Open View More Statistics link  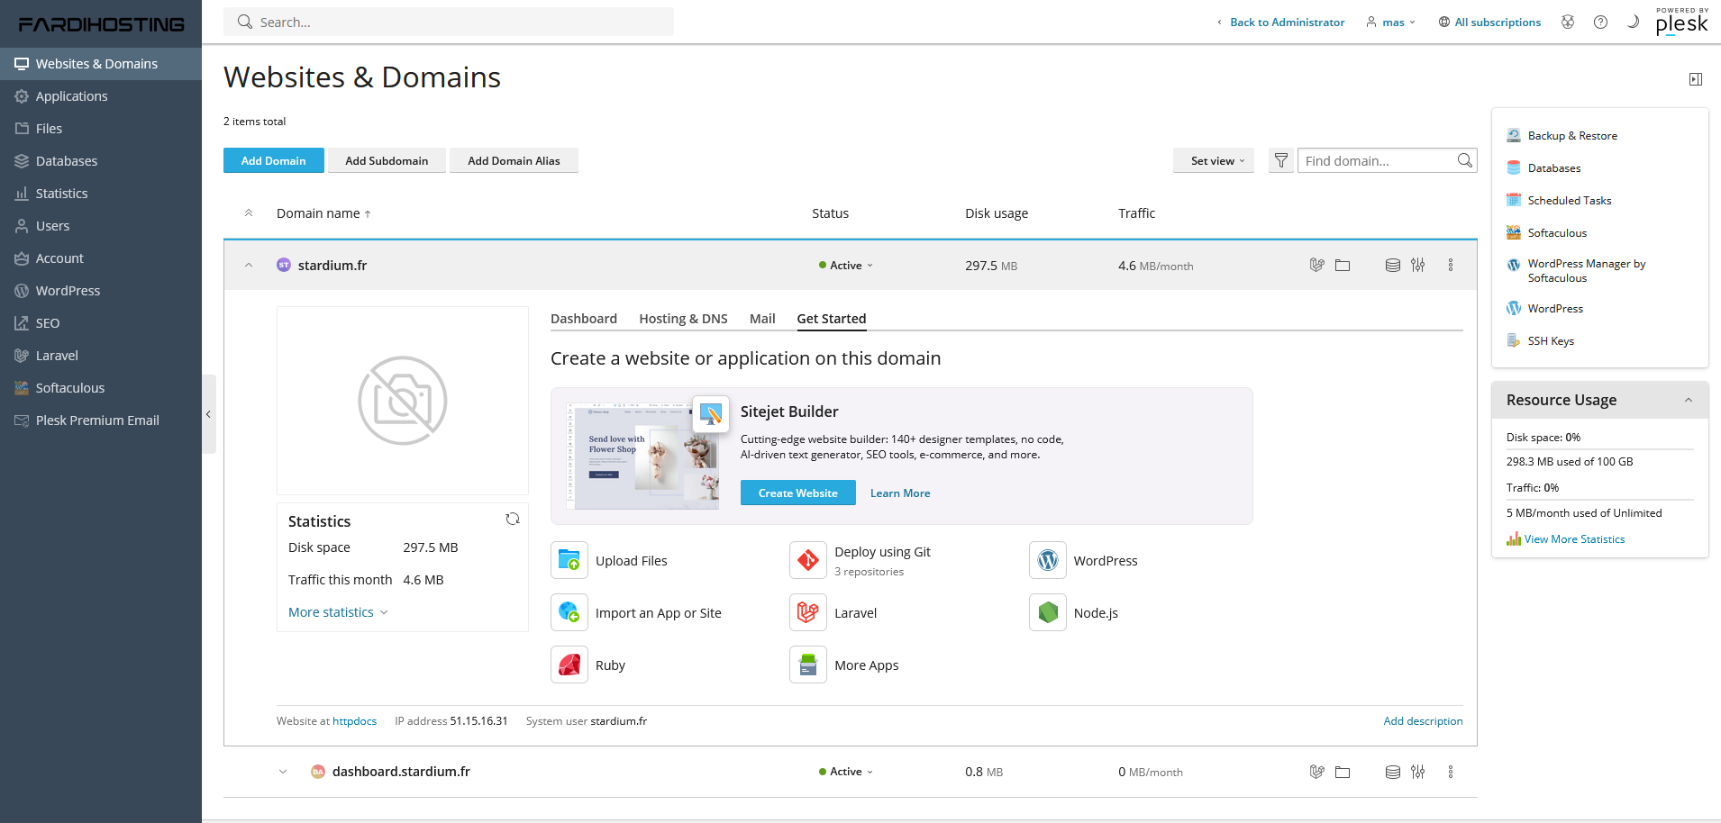(x=1574, y=539)
